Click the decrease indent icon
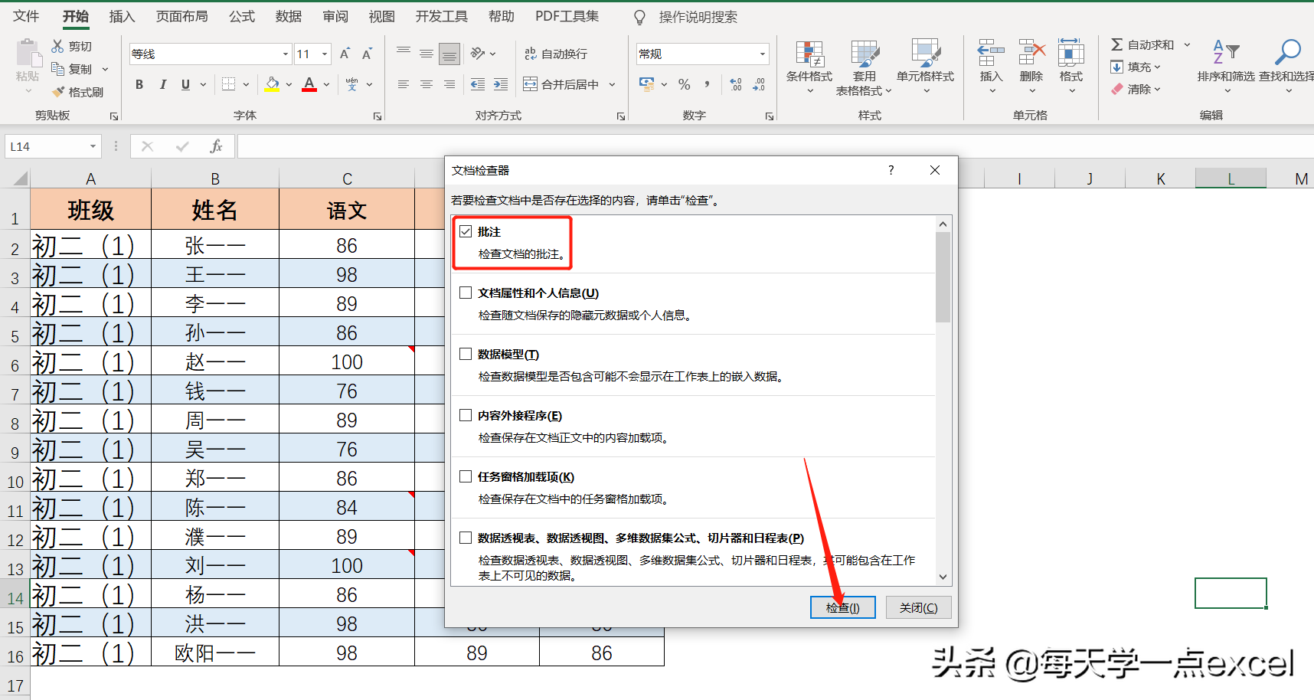The width and height of the screenshot is (1314, 700). point(478,84)
